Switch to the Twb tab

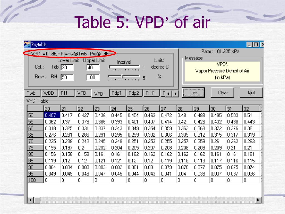click(x=32, y=93)
